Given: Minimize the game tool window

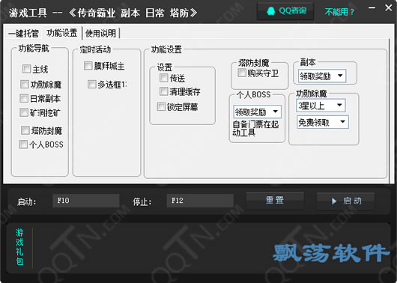Looking at the screenshot, I should coord(372,7).
